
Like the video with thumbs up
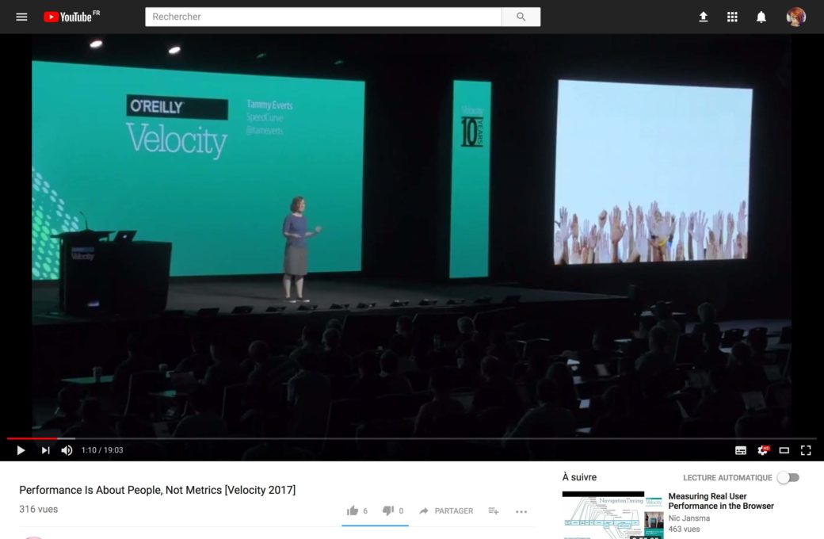pyautogui.click(x=353, y=511)
